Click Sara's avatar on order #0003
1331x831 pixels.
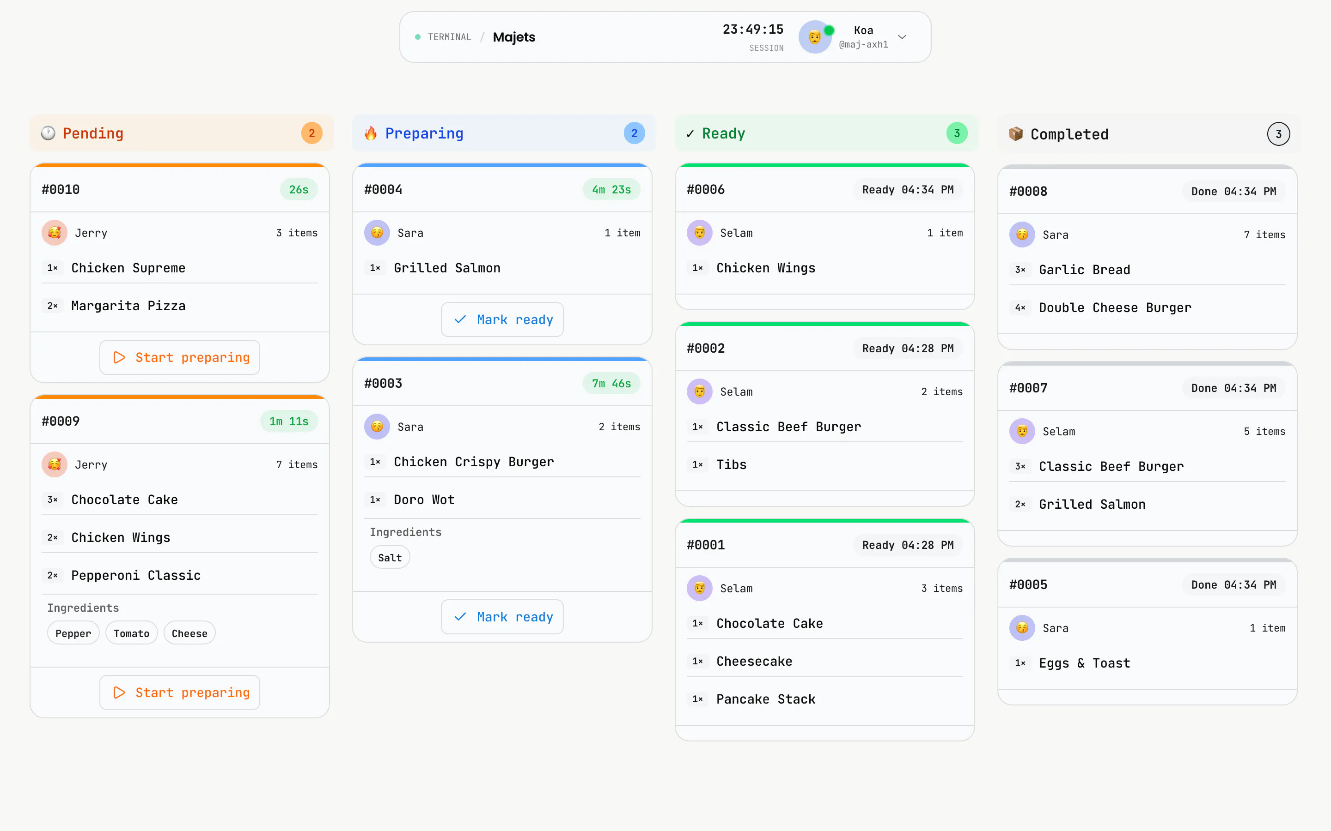click(377, 427)
